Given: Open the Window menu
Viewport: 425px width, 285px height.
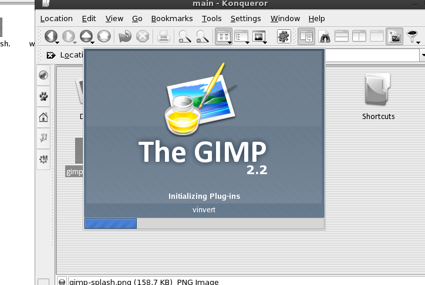Looking at the screenshot, I should [x=285, y=18].
